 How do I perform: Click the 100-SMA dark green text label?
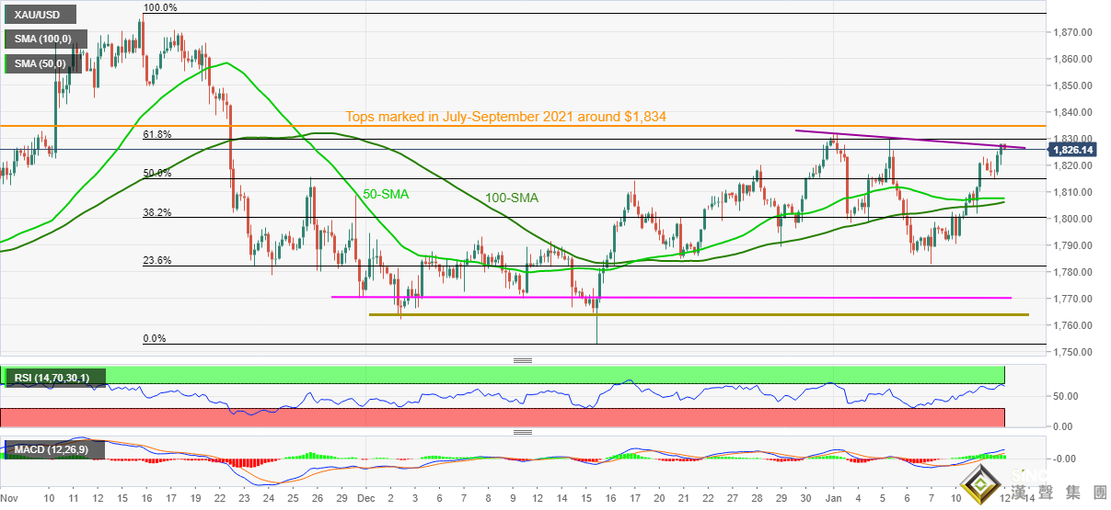pos(512,198)
